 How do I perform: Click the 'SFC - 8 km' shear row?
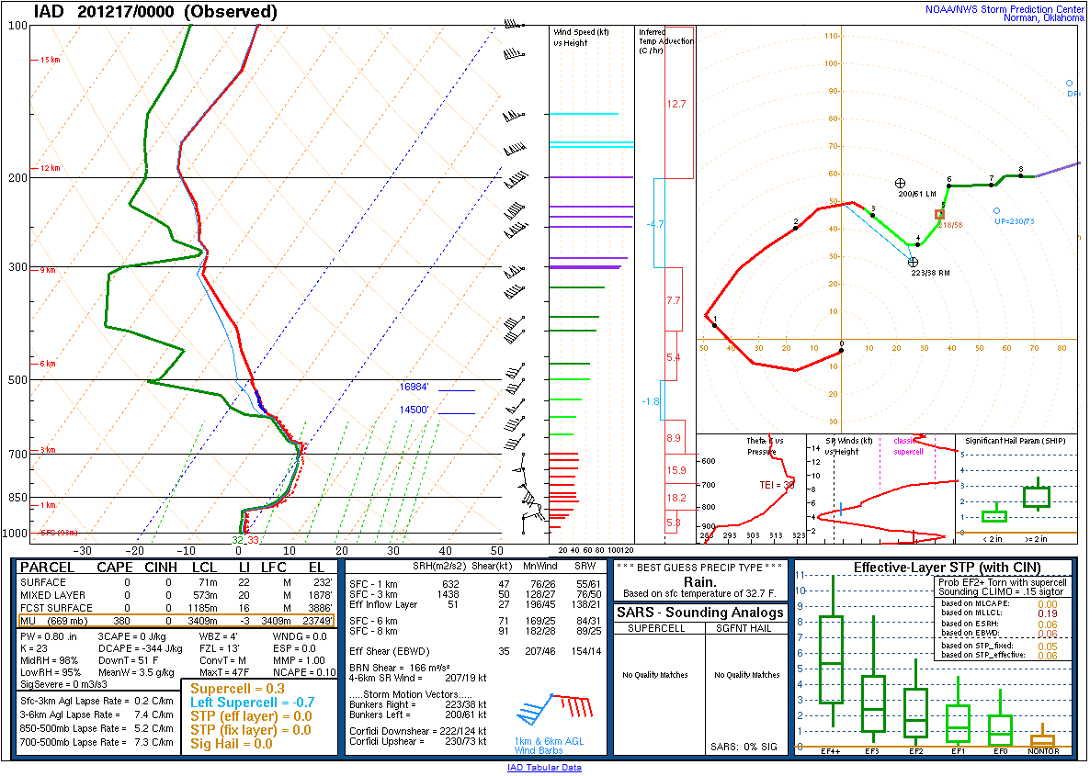(x=475, y=631)
